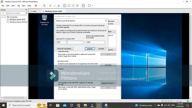
Task: Open the Library search dropdown arrow
Action: pyautogui.click(x=26, y=13)
